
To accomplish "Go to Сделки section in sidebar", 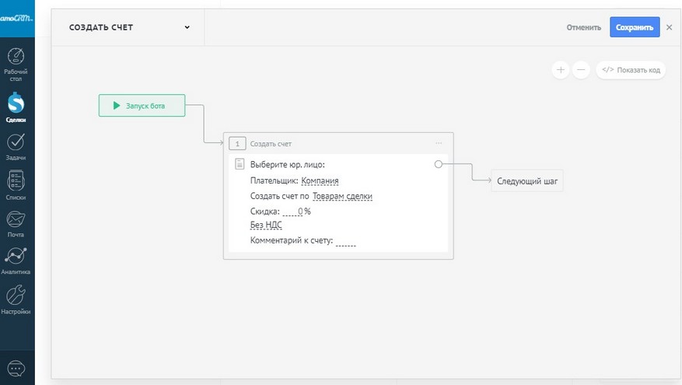I will tap(16, 103).
